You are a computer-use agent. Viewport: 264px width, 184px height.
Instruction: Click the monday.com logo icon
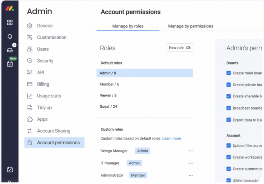(x=10, y=8)
